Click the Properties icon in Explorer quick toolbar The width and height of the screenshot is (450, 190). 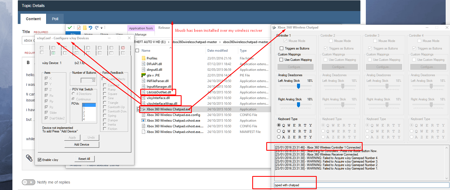[79, 28]
